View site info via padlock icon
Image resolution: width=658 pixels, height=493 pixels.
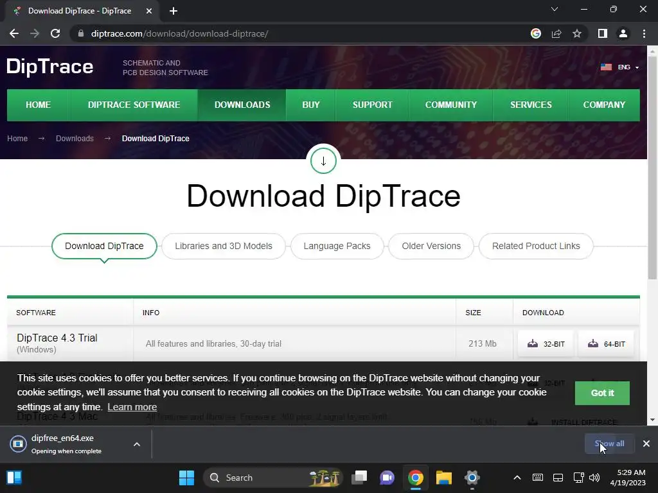click(81, 33)
